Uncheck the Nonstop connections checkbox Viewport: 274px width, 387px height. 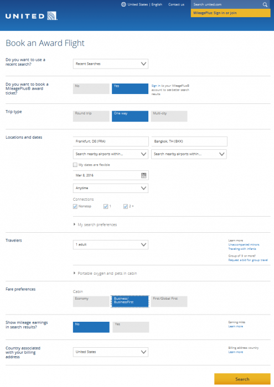(x=75, y=206)
